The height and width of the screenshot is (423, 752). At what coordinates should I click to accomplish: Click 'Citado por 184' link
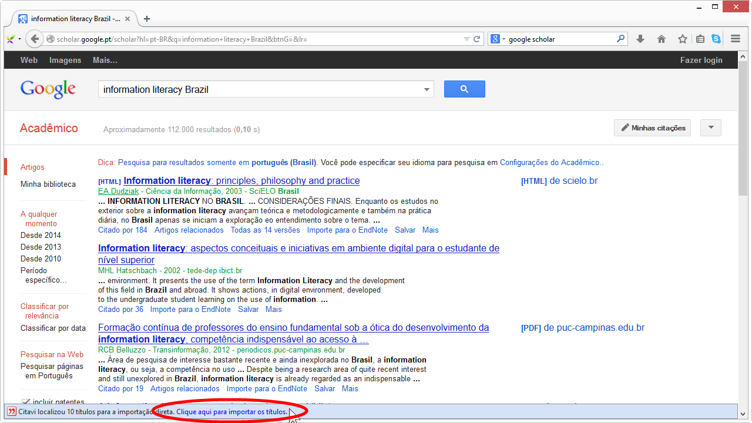click(x=123, y=230)
